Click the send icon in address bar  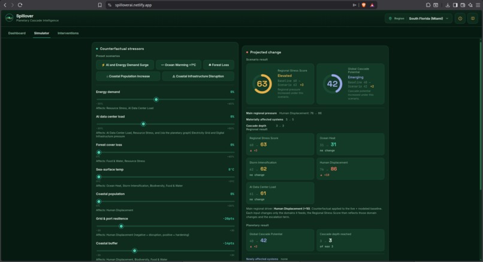click(354, 5)
